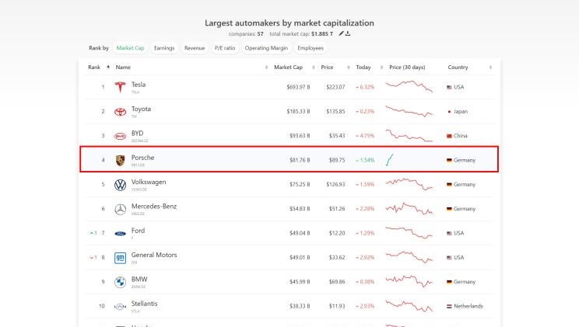
Task: Click Porsche price $89.75
Action: [x=337, y=160]
